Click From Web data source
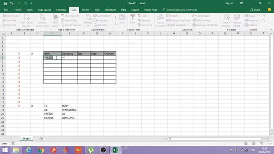The image size is (274, 154). 9,21
